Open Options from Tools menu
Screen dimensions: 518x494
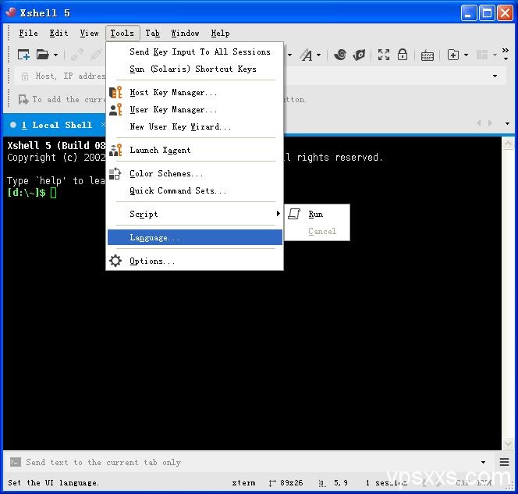[x=195, y=261]
